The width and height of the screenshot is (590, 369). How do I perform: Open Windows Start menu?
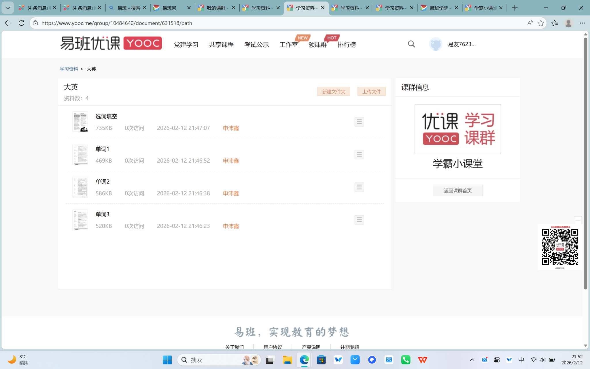point(167,360)
